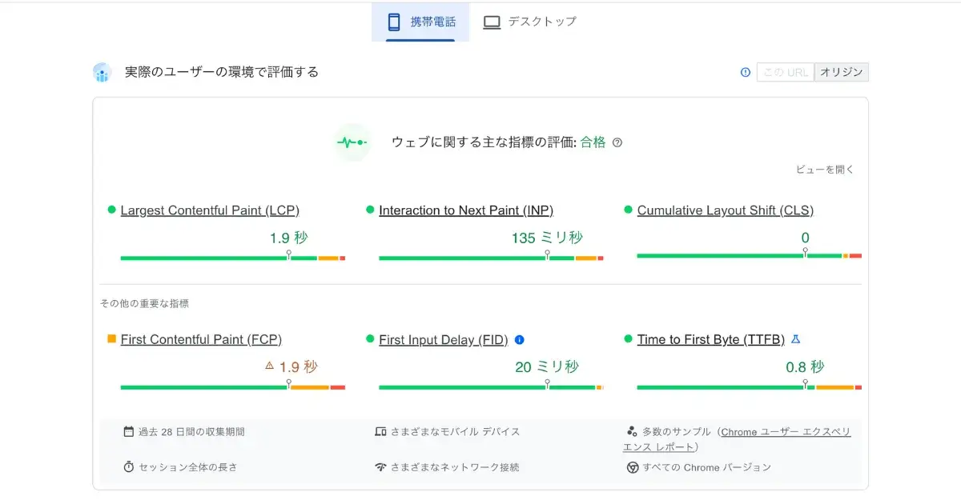Click the stopwatch icon beside セッション全体の長さ
This screenshot has height=504, width=961.
[x=129, y=466]
